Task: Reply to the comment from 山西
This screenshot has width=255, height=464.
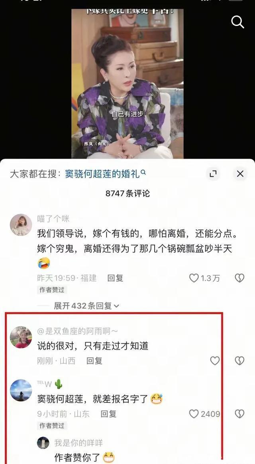Action: [x=94, y=361]
